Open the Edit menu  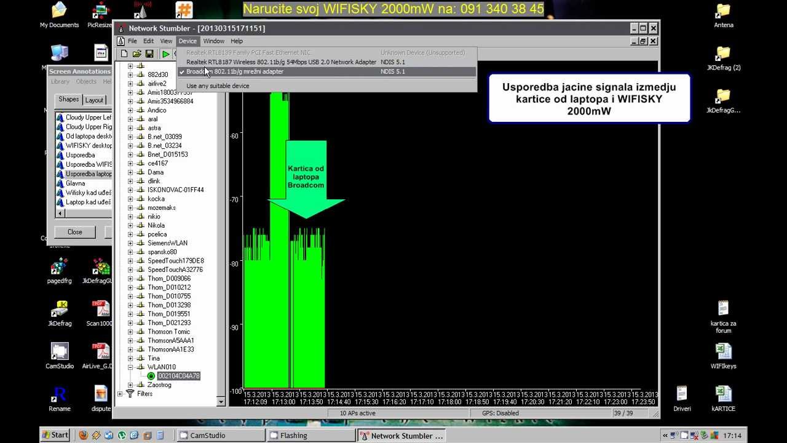[149, 41]
